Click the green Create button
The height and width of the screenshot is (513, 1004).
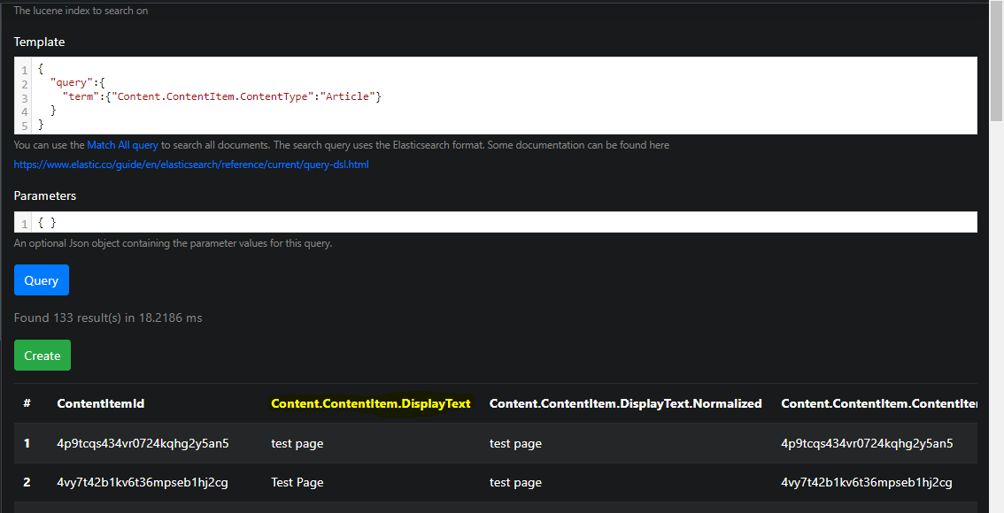point(42,355)
